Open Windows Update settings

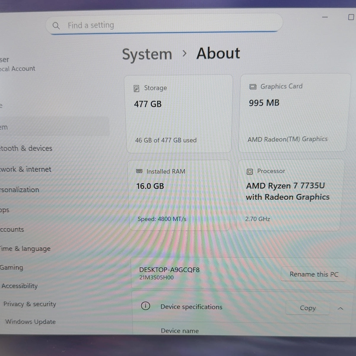point(31,322)
